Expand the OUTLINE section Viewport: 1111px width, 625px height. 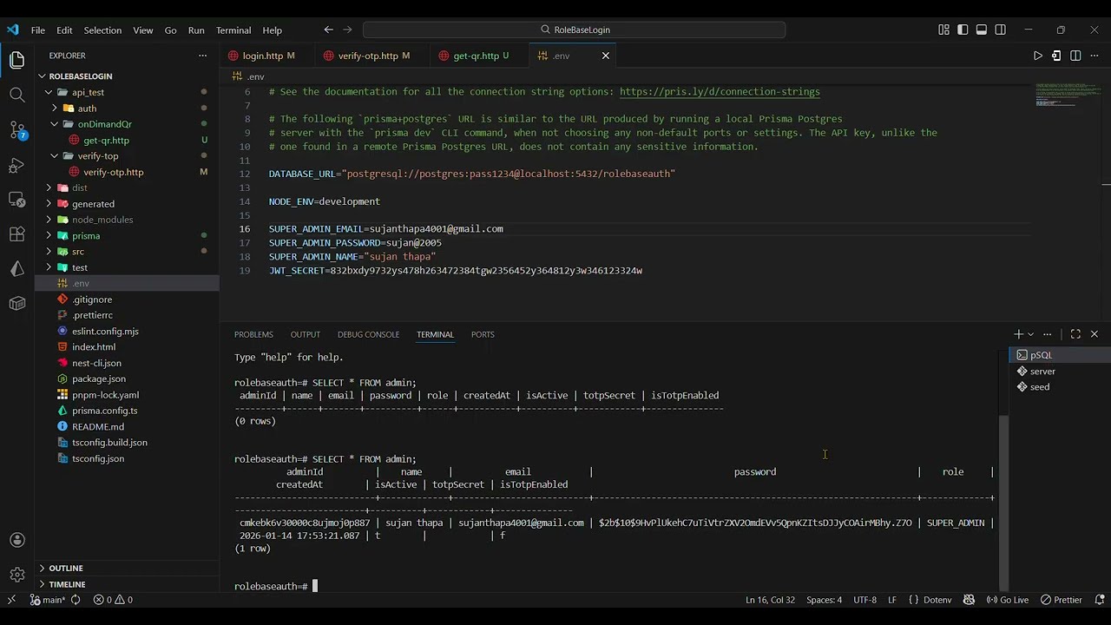click(x=127, y=568)
